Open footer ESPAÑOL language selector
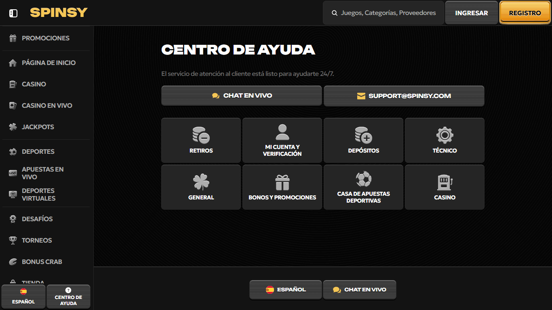This screenshot has height=310, width=552. 285,290
